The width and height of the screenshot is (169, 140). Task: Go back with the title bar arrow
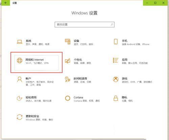pos(6,3)
